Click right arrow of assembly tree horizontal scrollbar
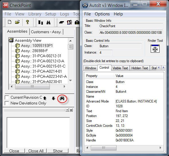The width and height of the screenshot is (169, 156). pos(64,86)
